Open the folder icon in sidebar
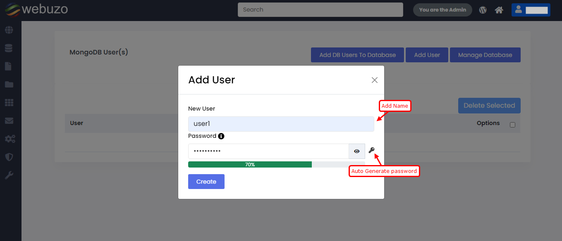This screenshot has height=241, width=562. [9, 85]
